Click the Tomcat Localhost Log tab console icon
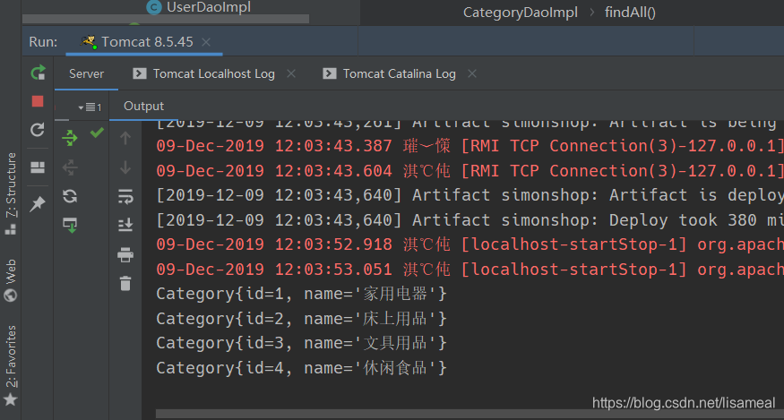The width and height of the screenshot is (784, 420). (140, 74)
